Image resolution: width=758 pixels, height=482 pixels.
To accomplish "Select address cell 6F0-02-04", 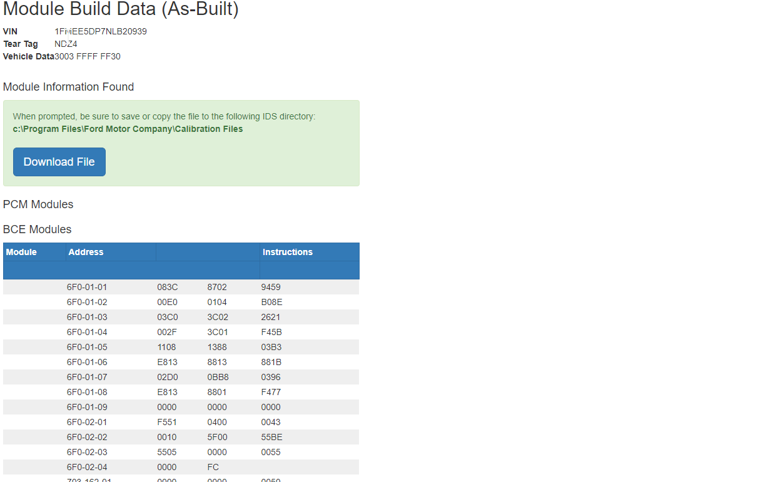I will (87, 467).
